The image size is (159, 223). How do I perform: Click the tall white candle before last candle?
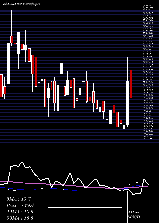tap(128, 103)
